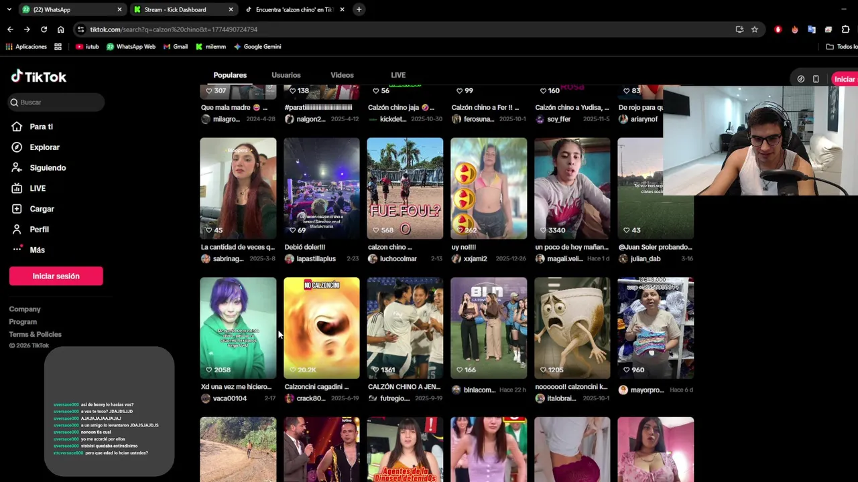858x482 pixels.
Task: Switch to the LIVE results tab
Action: [398, 75]
